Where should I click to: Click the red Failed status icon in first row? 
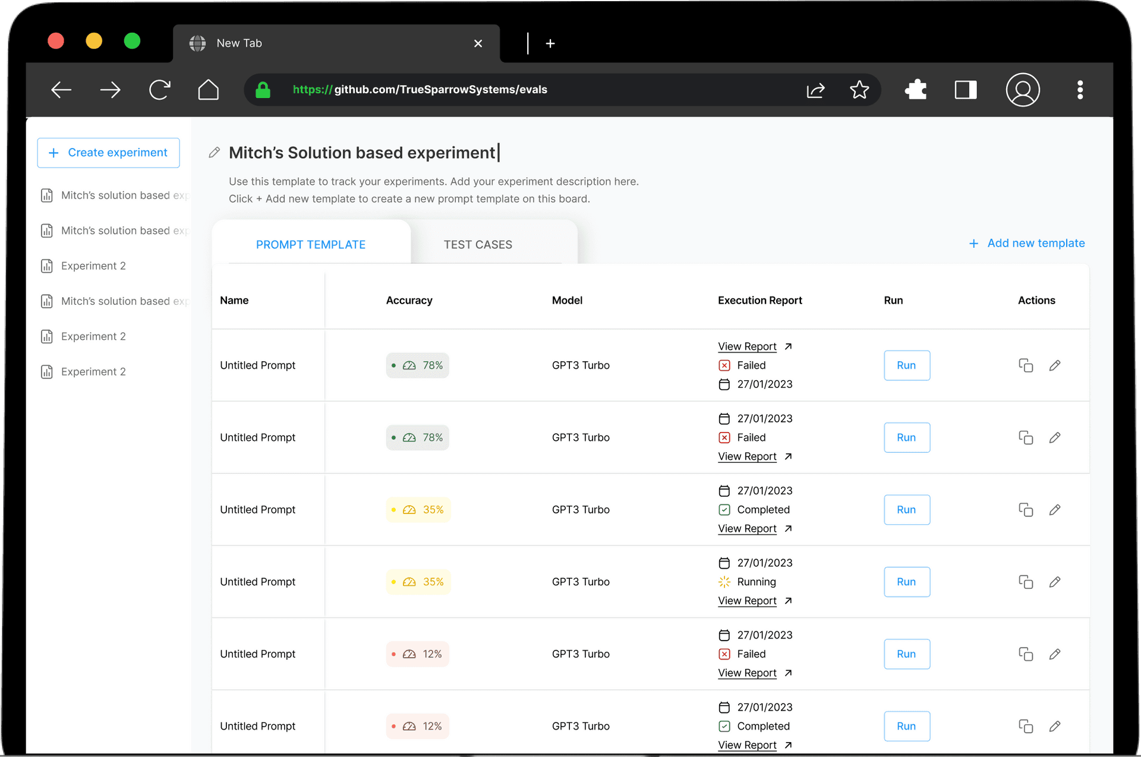(724, 365)
